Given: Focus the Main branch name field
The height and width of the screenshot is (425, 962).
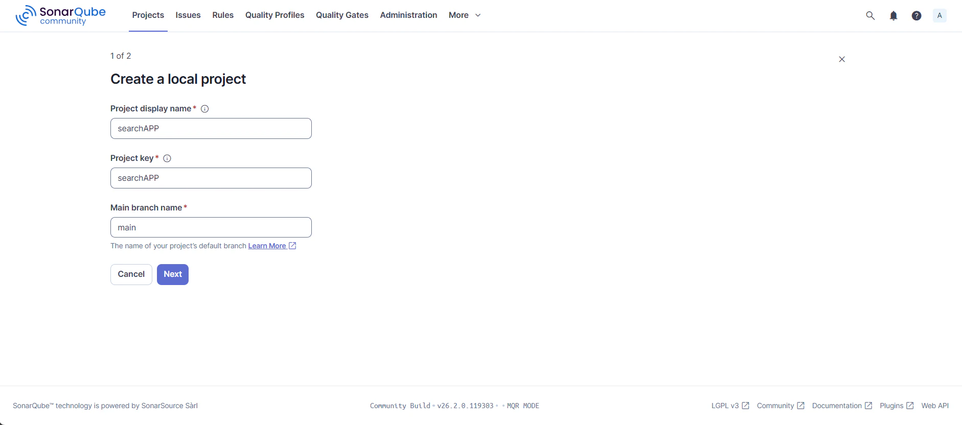Looking at the screenshot, I should click(211, 227).
